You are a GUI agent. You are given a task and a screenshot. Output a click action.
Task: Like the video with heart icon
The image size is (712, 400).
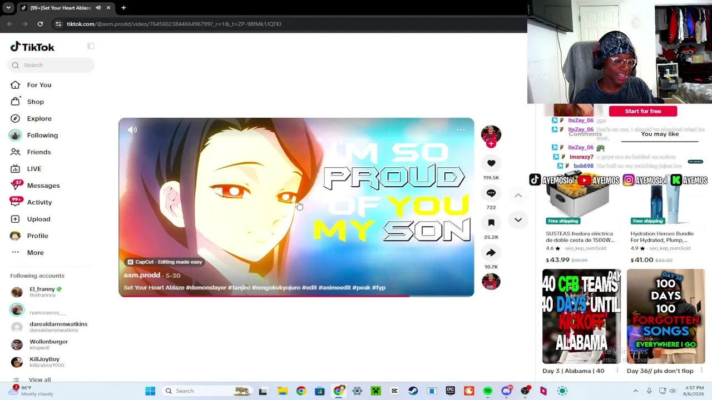pyautogui.click(x=491, y=163)
